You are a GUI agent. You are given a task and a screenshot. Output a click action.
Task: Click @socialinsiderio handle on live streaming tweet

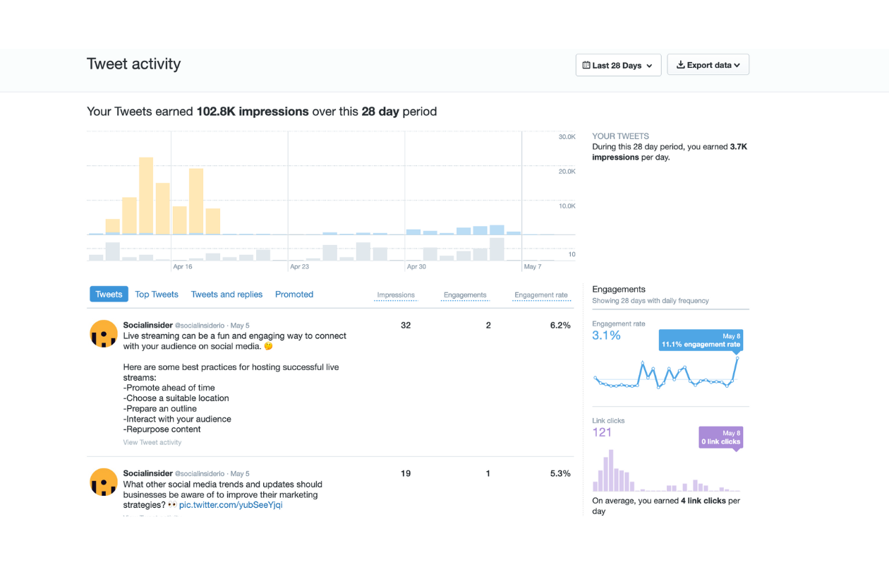click(200, 326)
